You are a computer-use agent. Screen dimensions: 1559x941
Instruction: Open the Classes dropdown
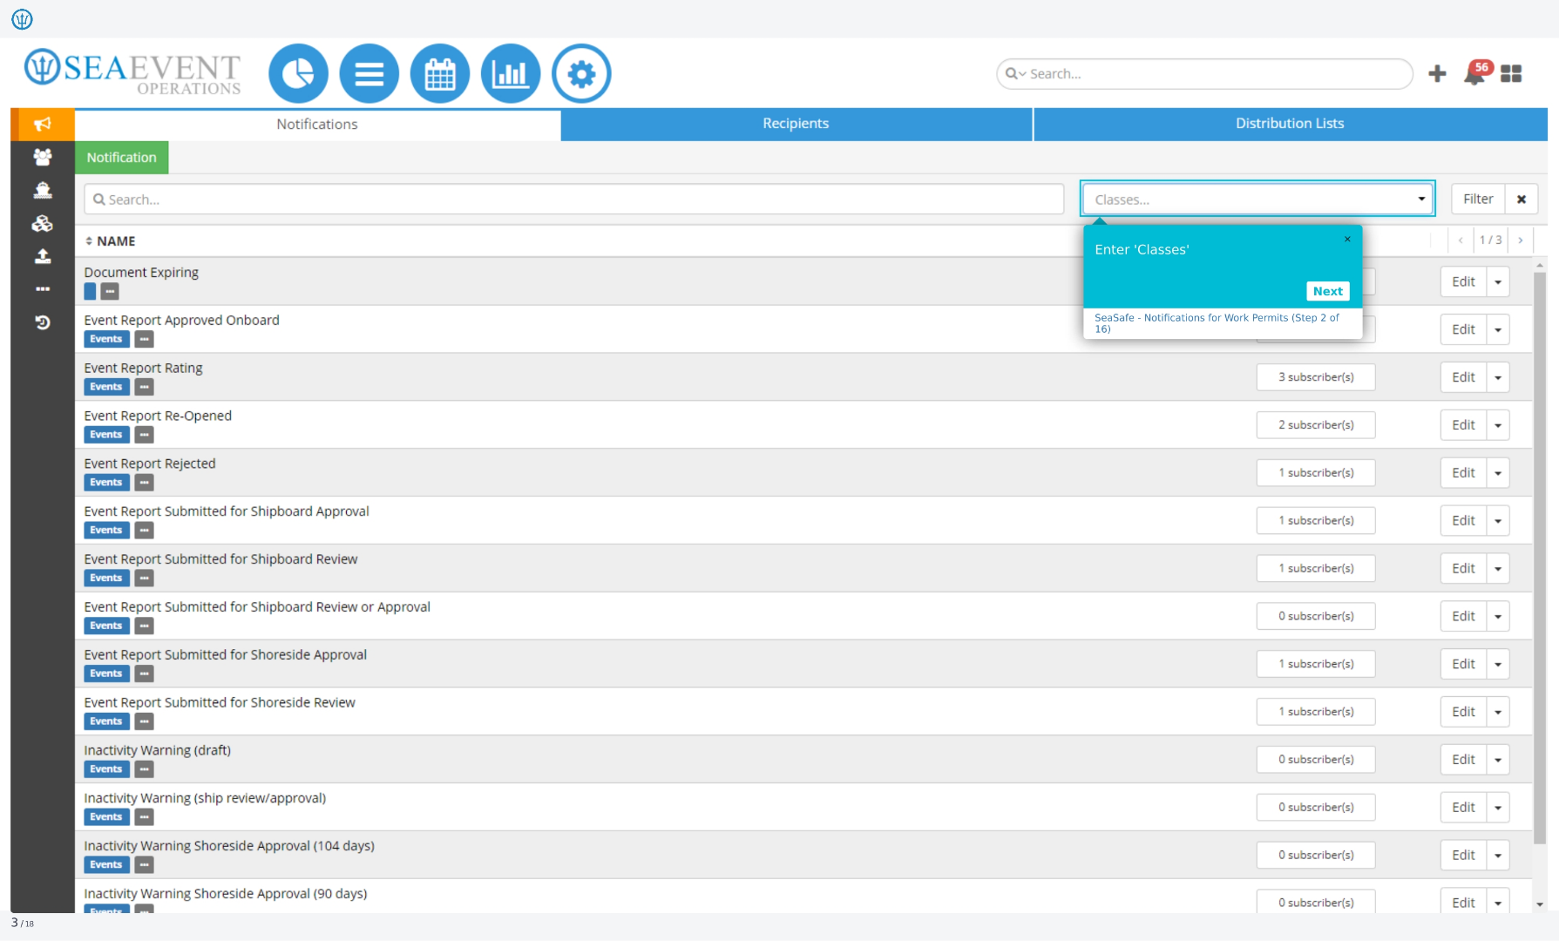(x=1257, y=200)
